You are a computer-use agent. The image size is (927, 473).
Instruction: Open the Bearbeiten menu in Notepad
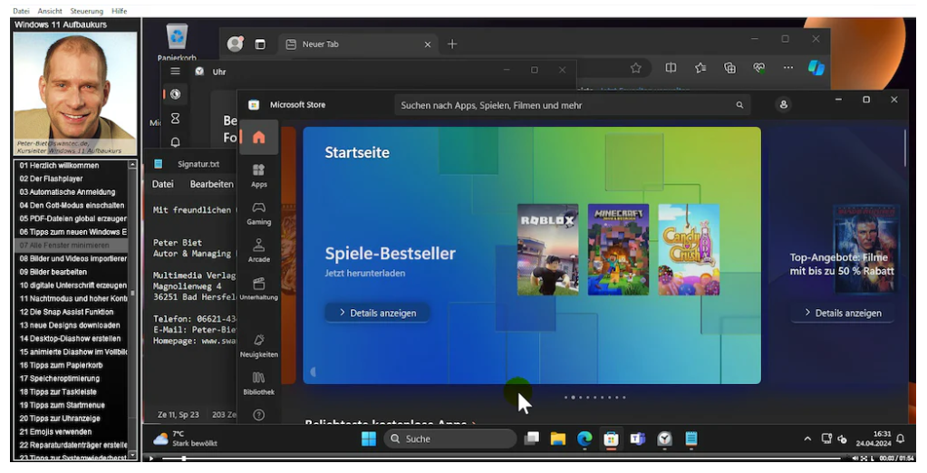point(211,184)
